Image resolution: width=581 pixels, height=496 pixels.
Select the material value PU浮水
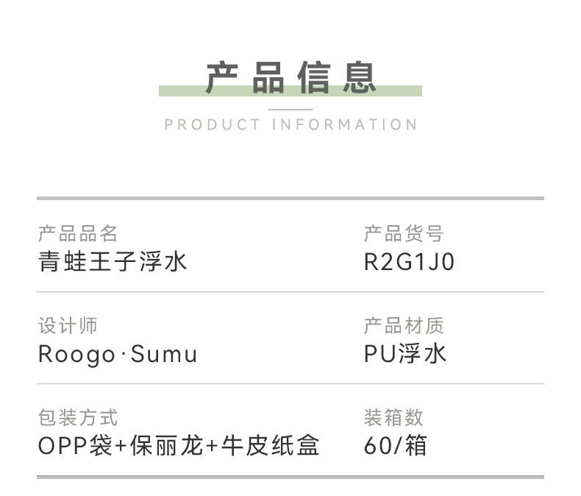click(405, 355)
